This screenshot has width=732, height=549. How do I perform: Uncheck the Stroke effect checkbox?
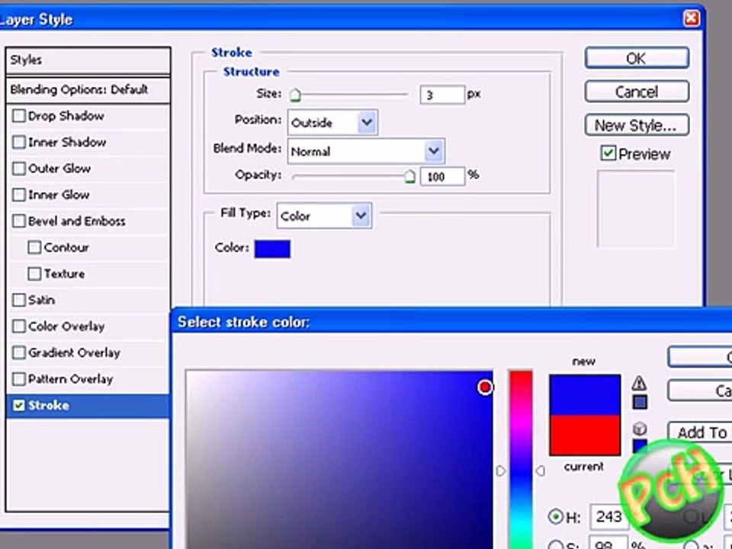[18, 405]
